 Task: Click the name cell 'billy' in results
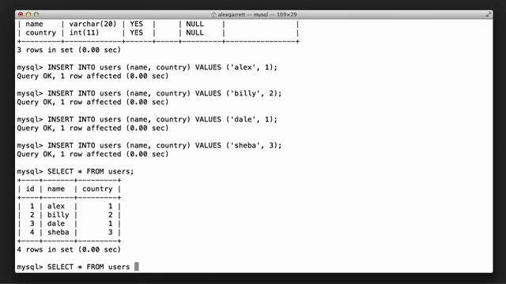pos(58,215)
